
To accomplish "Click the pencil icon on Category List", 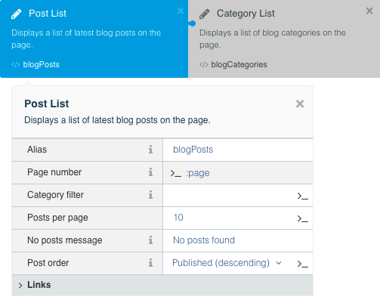I will pos(205,14).
